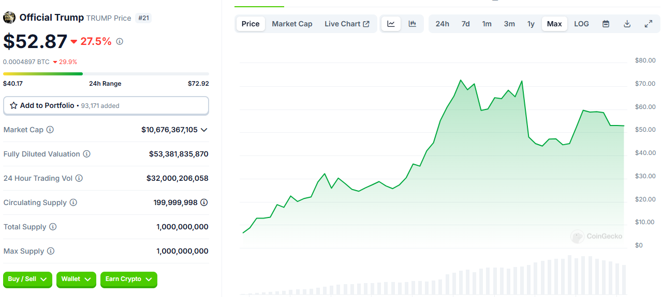Show Market Cap info tooltip icon

pos(50,130)
